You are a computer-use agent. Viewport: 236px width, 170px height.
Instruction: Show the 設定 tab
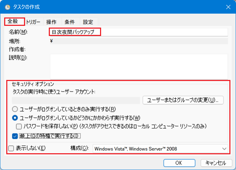click(x=88, y=22)
